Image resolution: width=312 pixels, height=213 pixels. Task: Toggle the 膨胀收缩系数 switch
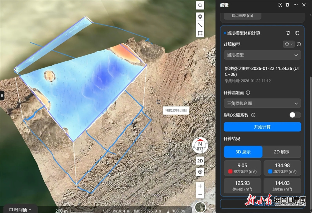pyautogui.click(x=295, y=115)
